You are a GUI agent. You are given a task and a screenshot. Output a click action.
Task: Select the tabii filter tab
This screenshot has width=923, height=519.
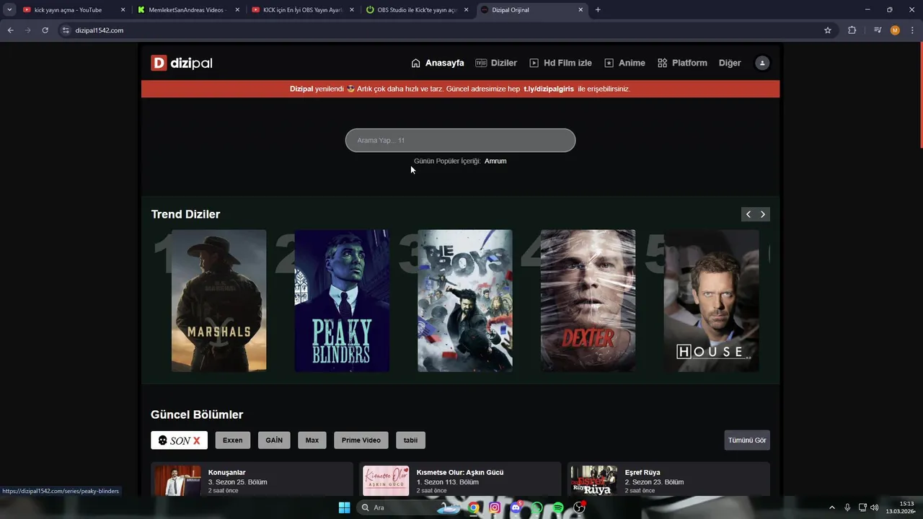pos(410,440)
